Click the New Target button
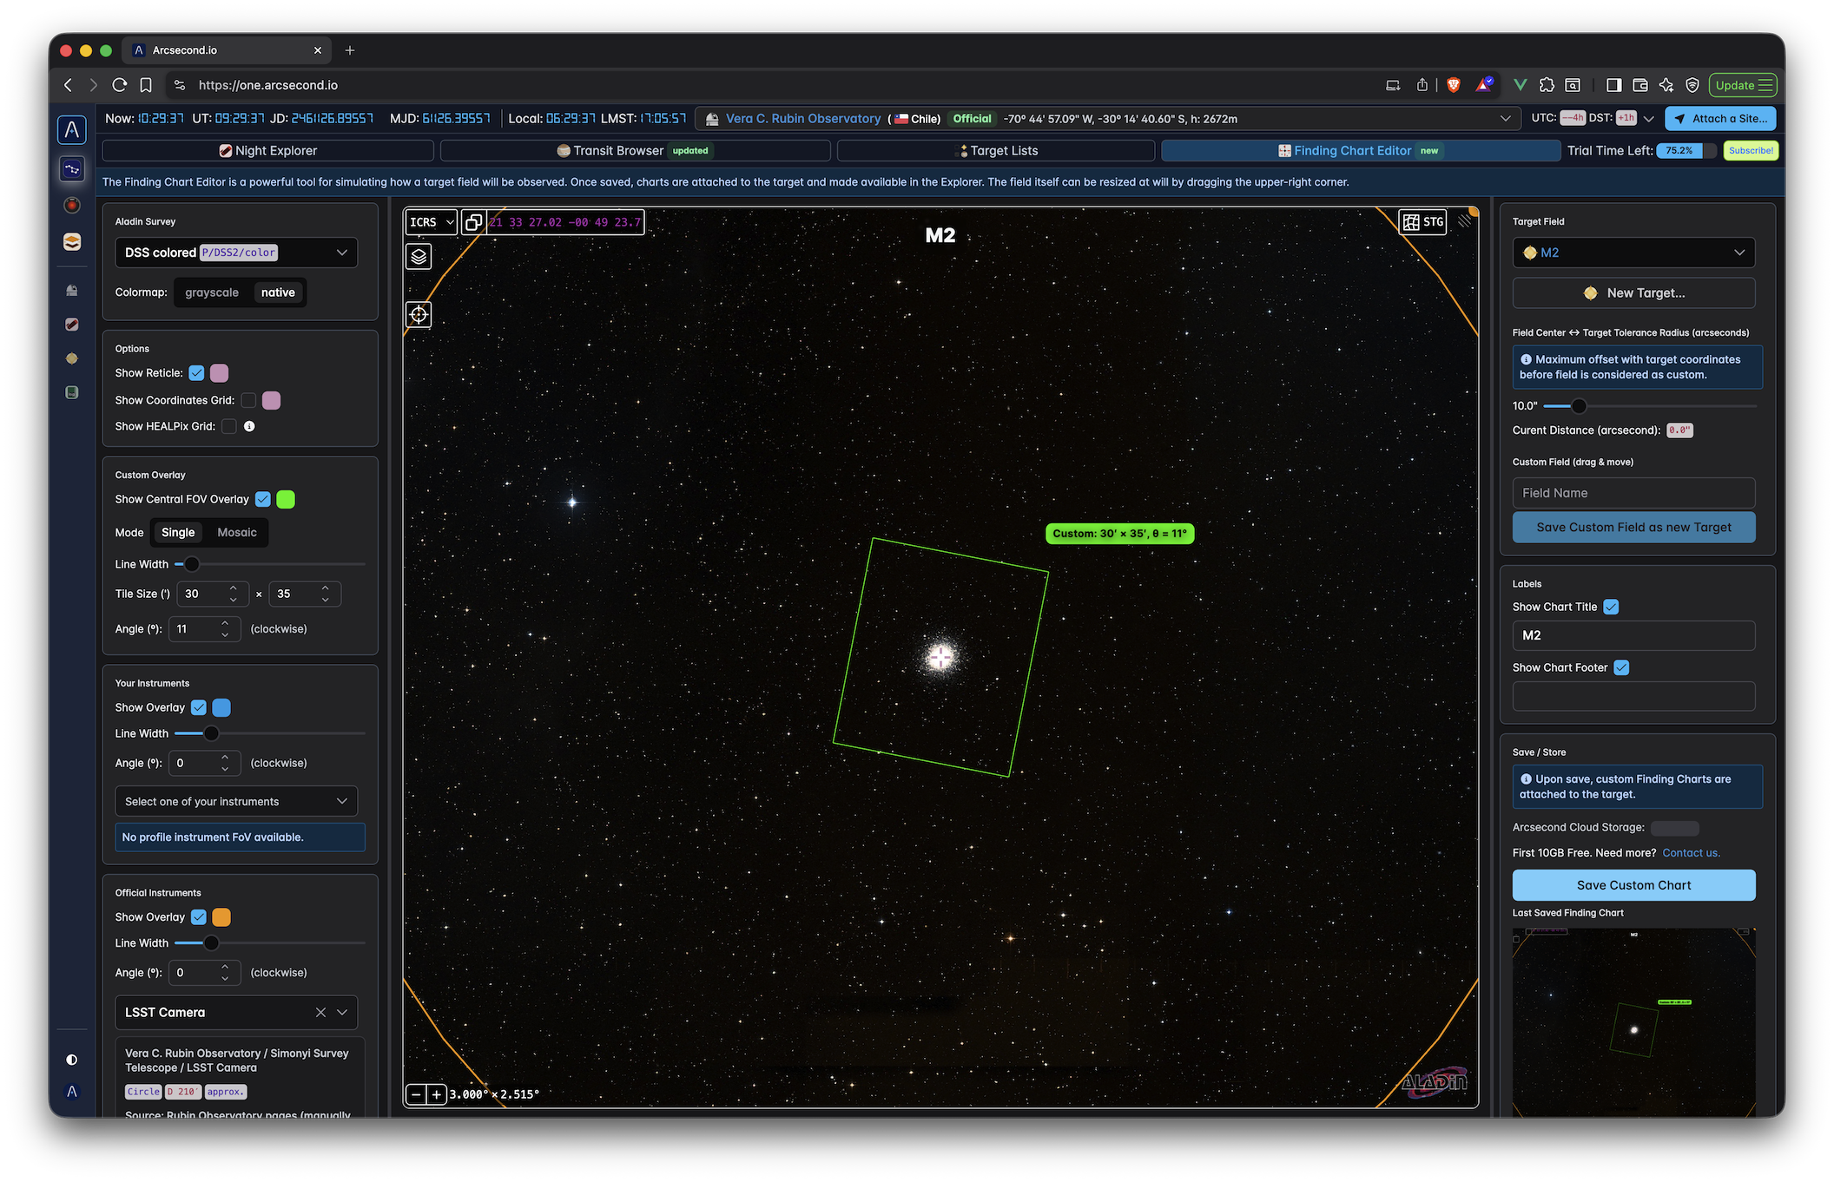Viewport: 1834px width, 1182px height. (x=1633, y=293)
